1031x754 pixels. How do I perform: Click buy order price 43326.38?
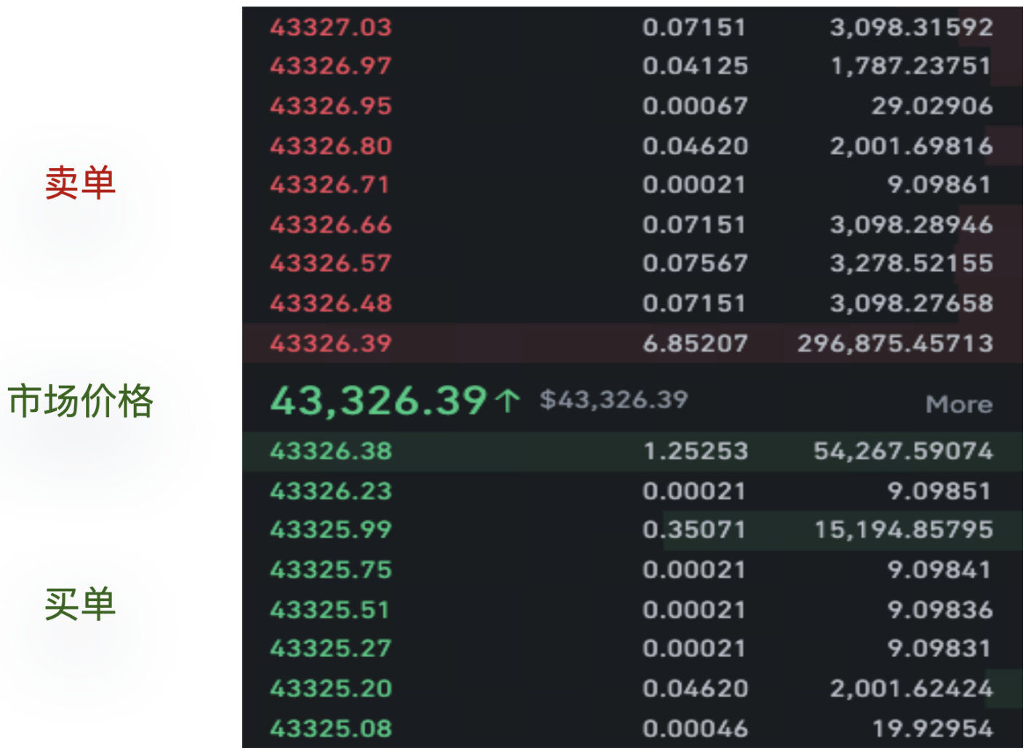(330, 451)
